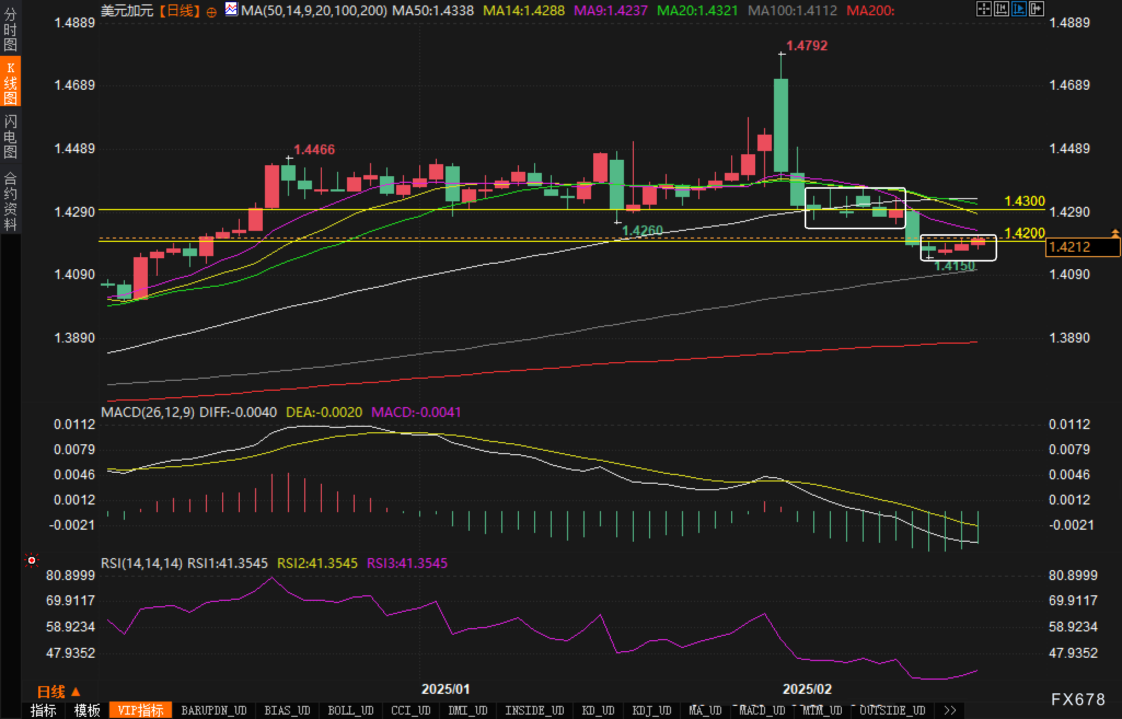
Task: Choose the KDJ_UD indicator
Action: click(651, 710)
